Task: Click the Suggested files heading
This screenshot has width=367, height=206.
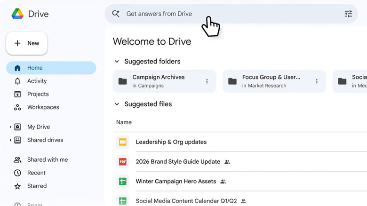Action: (x=148, y=104)
